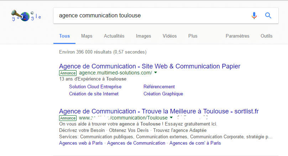This screenshot has width=288, height=156.
Task: Click the 'Décrivez votre Besoin' description line
Action: click(x=133, y=130)
